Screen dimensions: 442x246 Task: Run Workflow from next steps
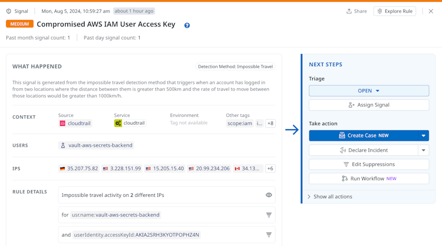(x=369, y=179)
